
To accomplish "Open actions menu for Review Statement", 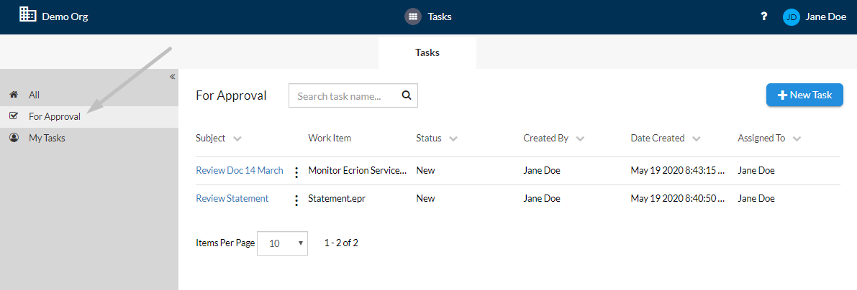I will click(296, 200).
